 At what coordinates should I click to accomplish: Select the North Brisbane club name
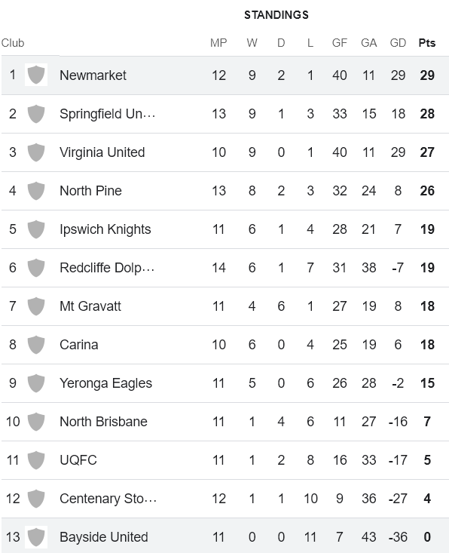[103, 422]
